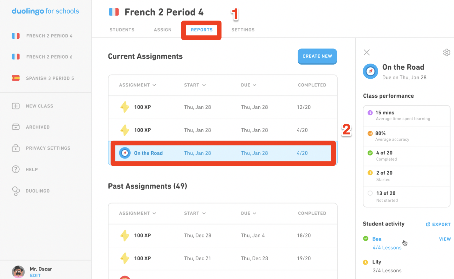454x279 pixels.
Task: Close the On the Road detail panel
Action: (x=366, y=52)
